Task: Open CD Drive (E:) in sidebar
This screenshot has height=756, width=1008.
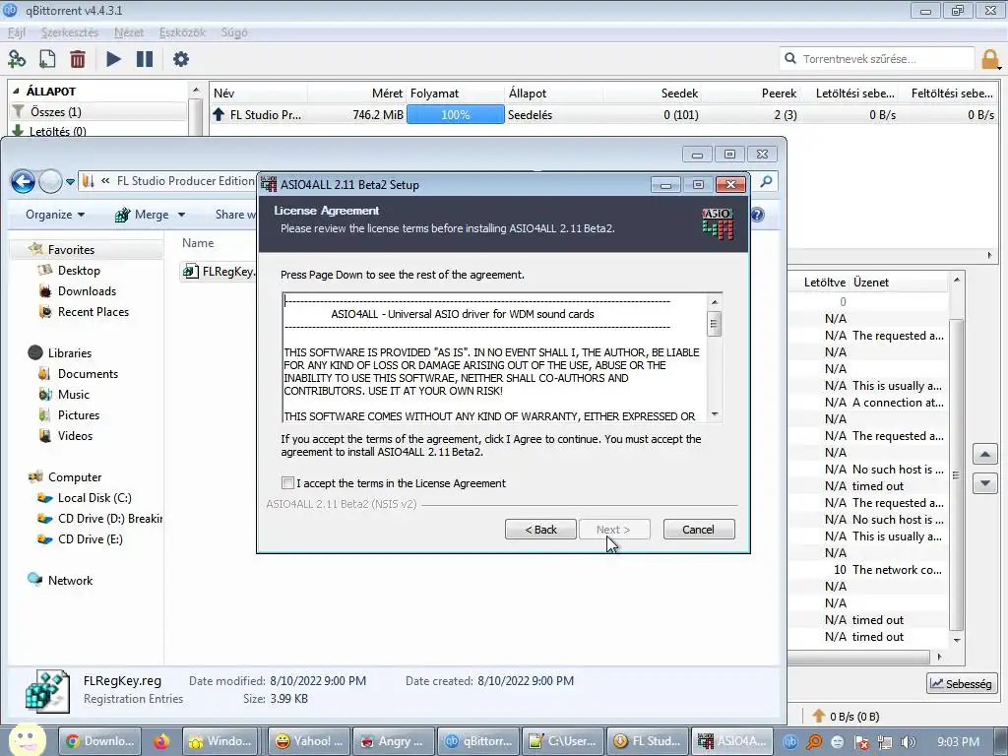Action: pos(90,538)
